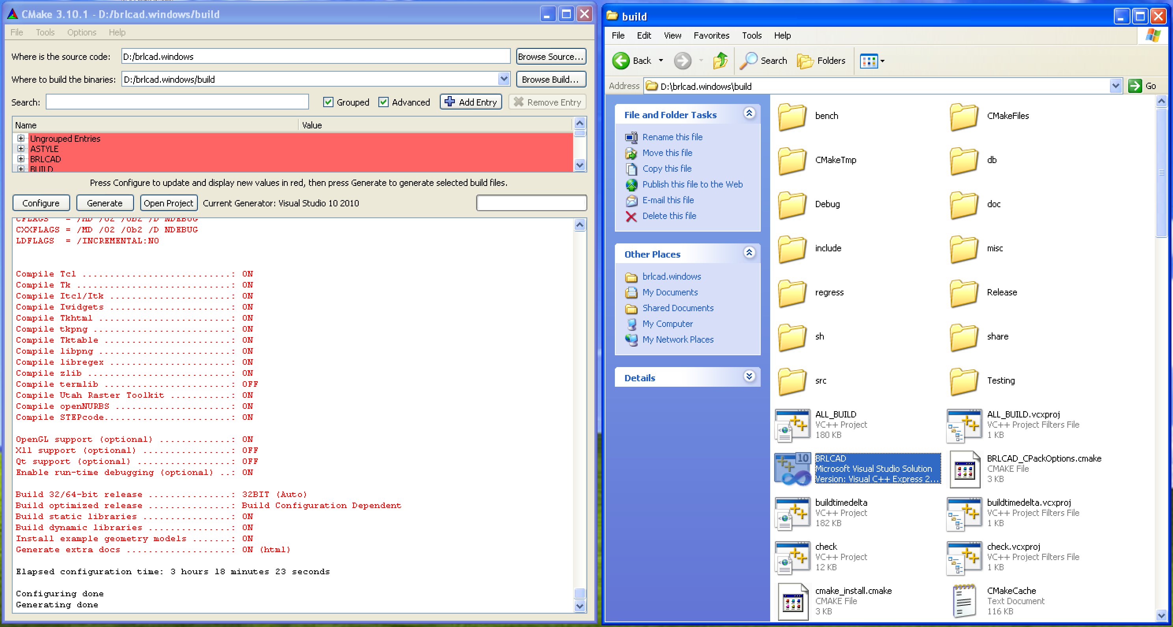Image resolution: width=1173 pixels, height=627 pixels.
Task: Expand the ASTYLE tree node
Action: (x=20, y=148)
